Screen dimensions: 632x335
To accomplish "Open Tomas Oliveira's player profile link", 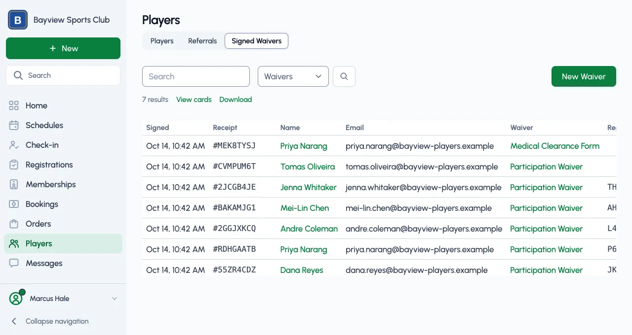I will [308, 167].
